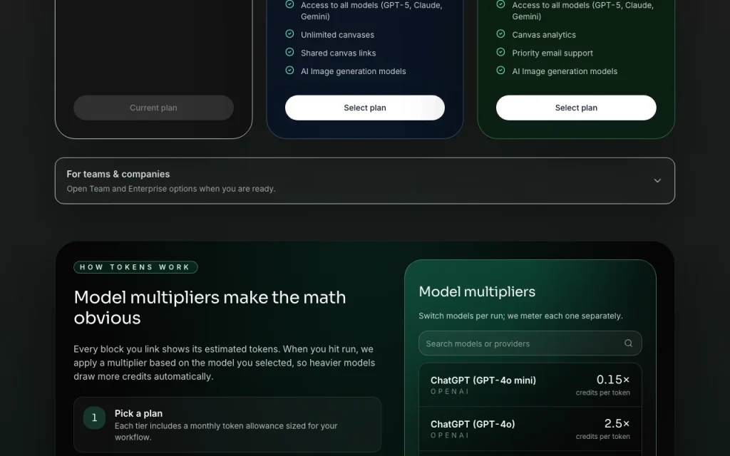Select plan in the green right card
730x456 pixels.
tap(576, 108)
